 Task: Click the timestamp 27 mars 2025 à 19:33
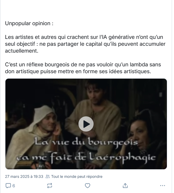(24, 176)
